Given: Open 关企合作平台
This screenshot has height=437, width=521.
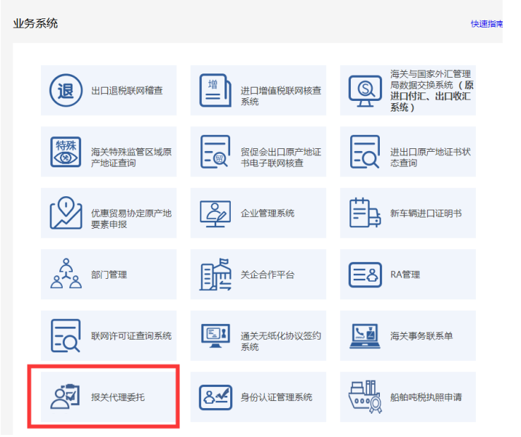Looking at the screenshot, I should [x=258, y=274].
